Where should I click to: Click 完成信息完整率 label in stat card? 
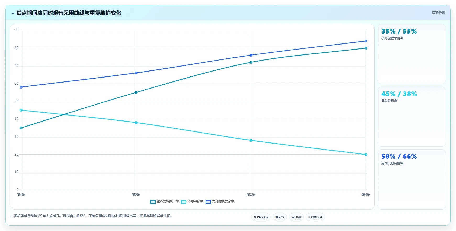tap(392, 163)
